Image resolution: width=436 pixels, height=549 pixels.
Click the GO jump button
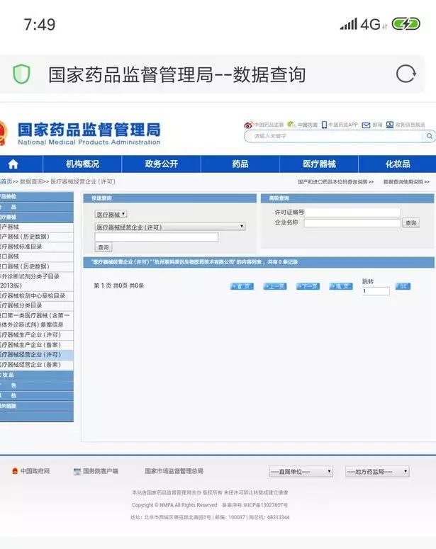point(403,286)
